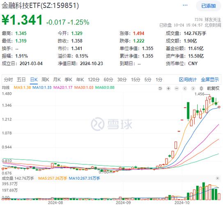Zoom in the chart with plus icon
The width and height of the screenshot is (223, 205).
(168, 89)
